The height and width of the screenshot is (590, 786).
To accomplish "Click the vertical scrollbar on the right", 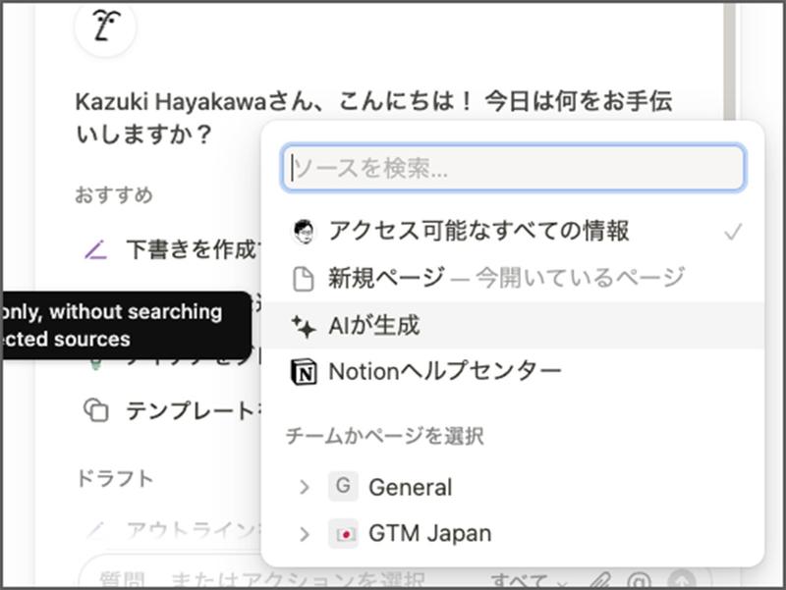I will [730, 60].
